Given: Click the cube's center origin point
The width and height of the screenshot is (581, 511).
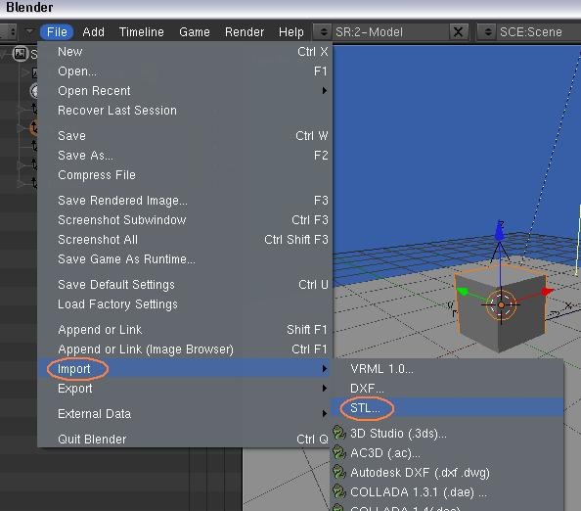Looking at the screenshot, I should (501, 304).
